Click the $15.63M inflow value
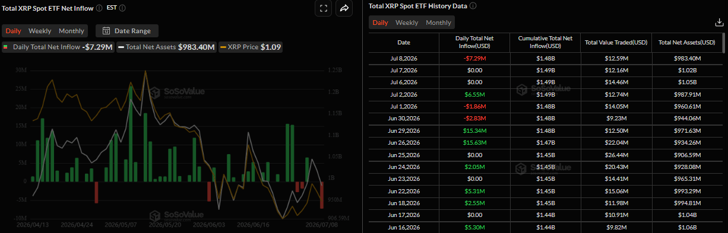The height and width of the screenshot is (233, 728). [x=474, y=143]
